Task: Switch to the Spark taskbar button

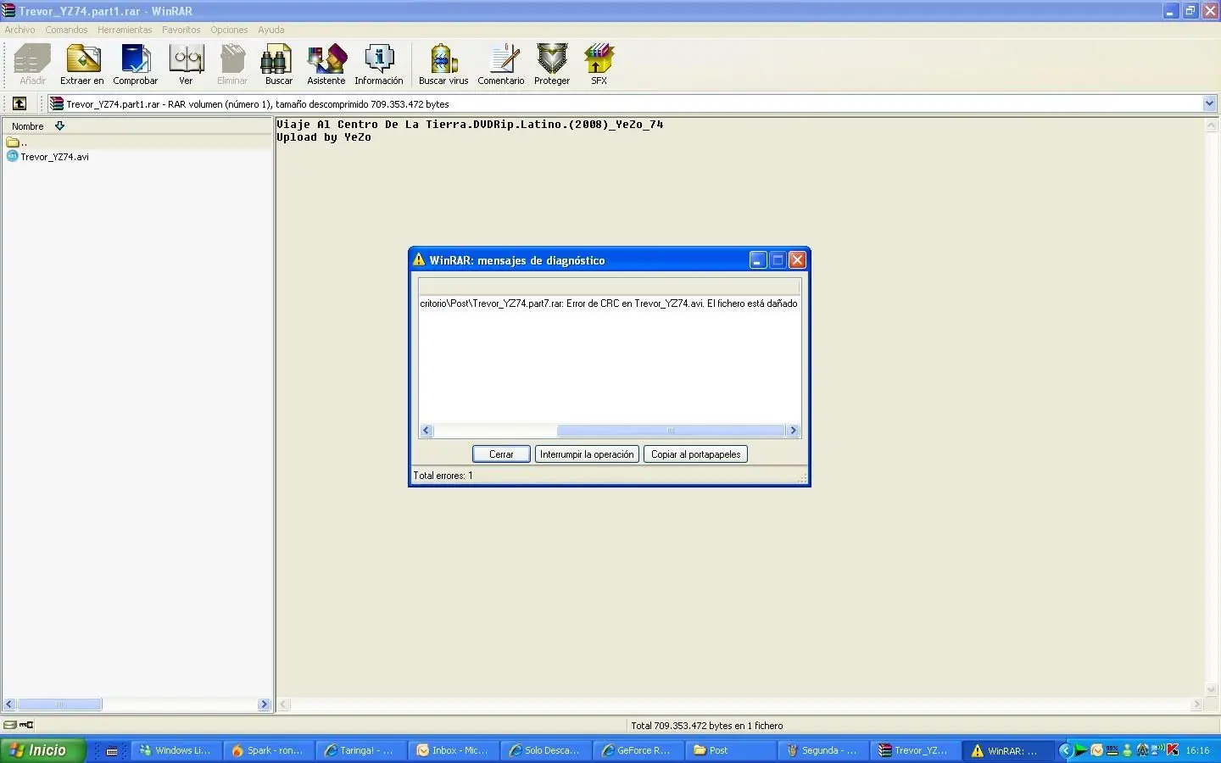Action: (269, 750)
